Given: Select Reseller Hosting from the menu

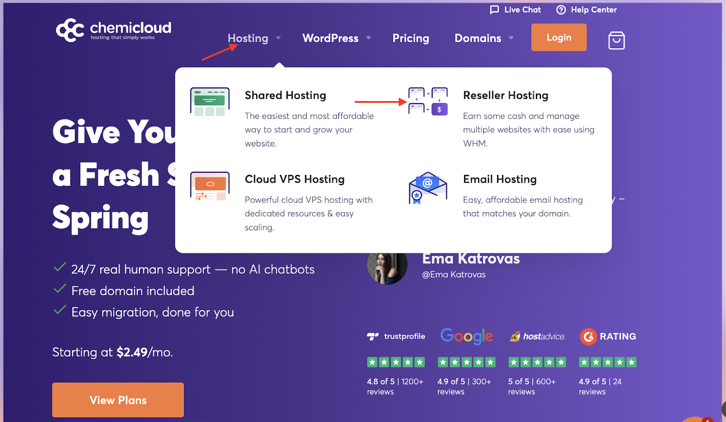Looking at the screenshot, I should [x=505, y=95].
